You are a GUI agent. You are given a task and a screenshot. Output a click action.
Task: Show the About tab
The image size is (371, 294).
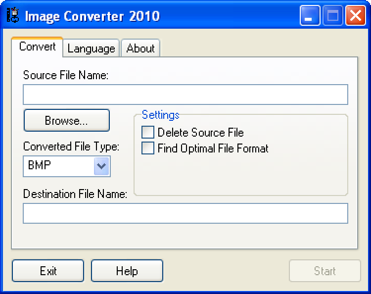(x=140, y=49)
